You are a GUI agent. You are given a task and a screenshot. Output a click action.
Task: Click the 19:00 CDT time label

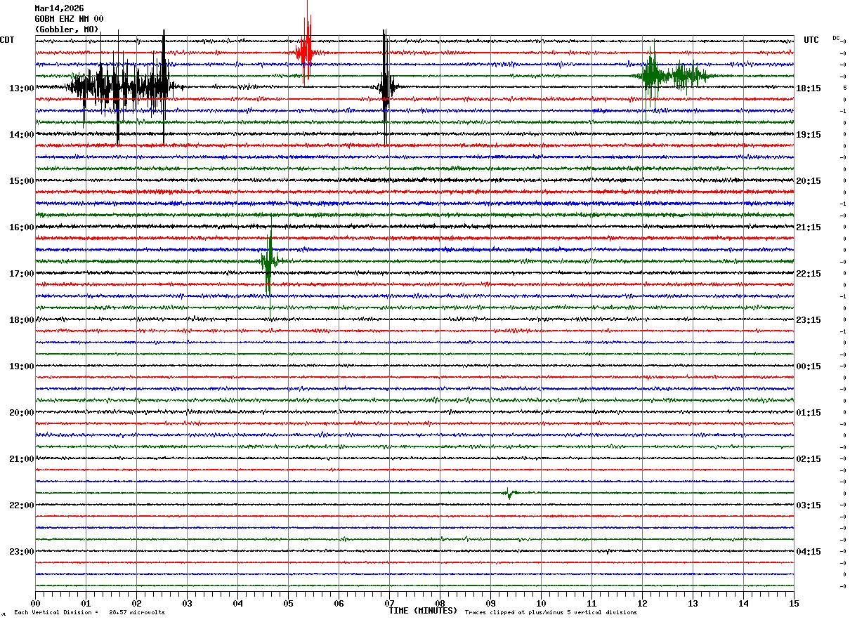(x=22, y=366)
